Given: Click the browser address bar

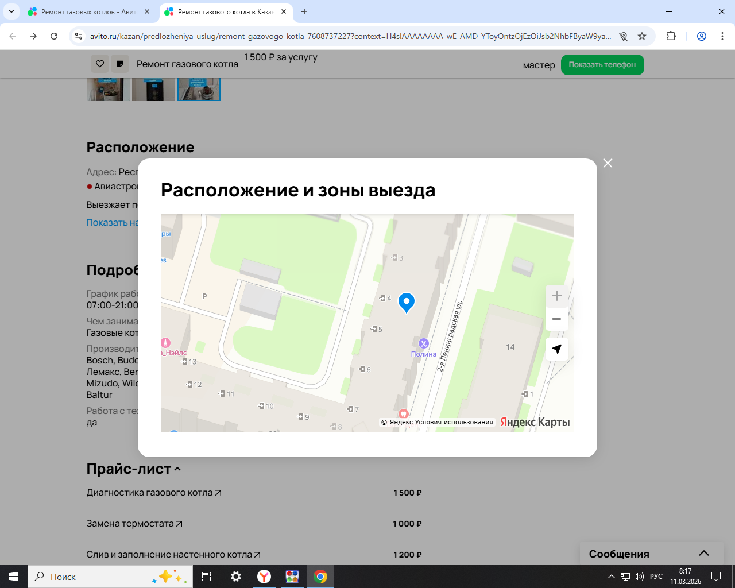Looking at the screenshot, I should point(350,36).
